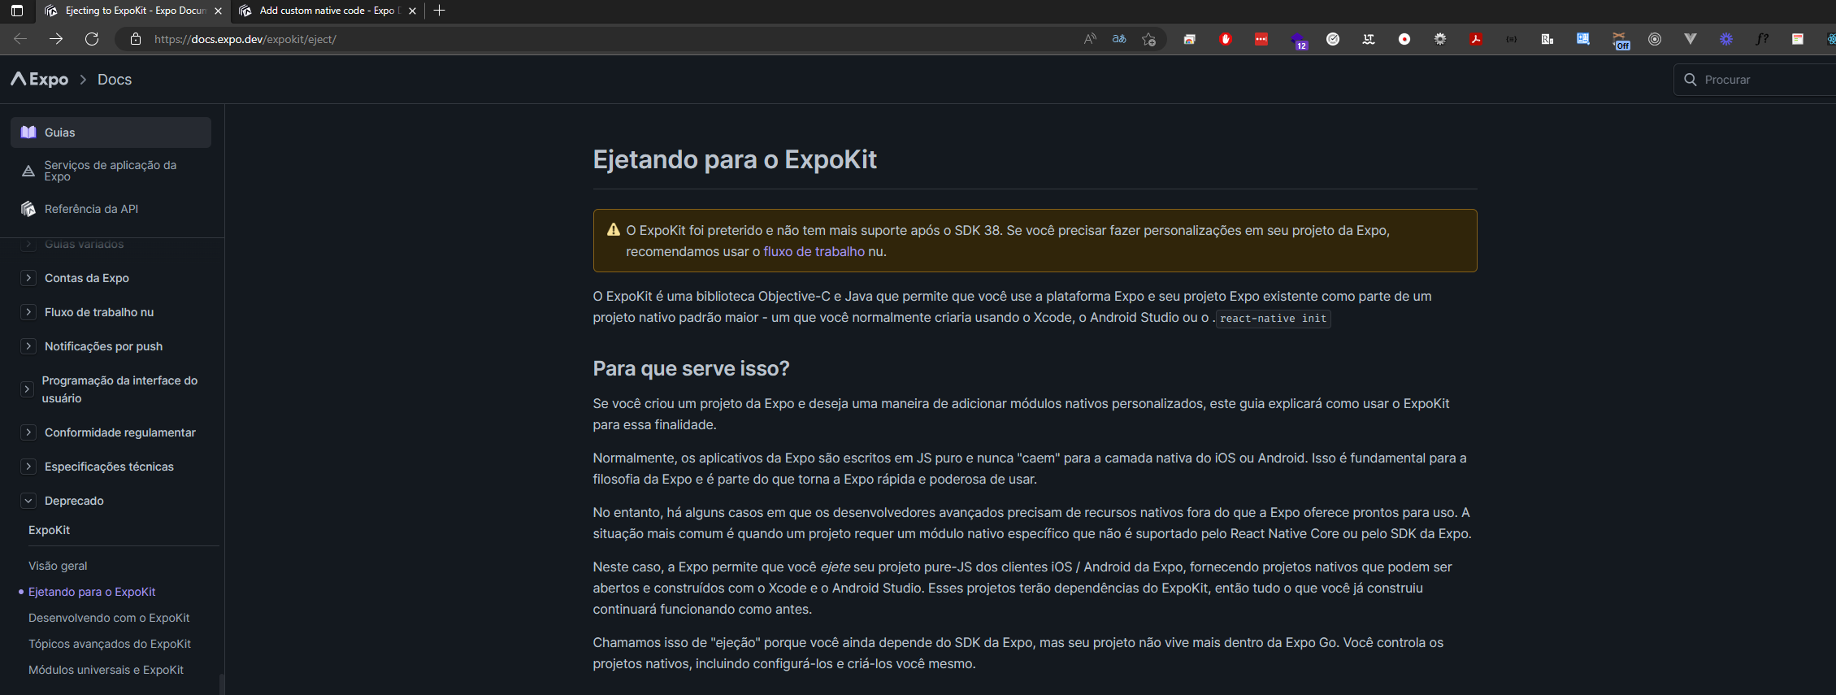
Task: Reload the current page
Action: pos(92,39)
